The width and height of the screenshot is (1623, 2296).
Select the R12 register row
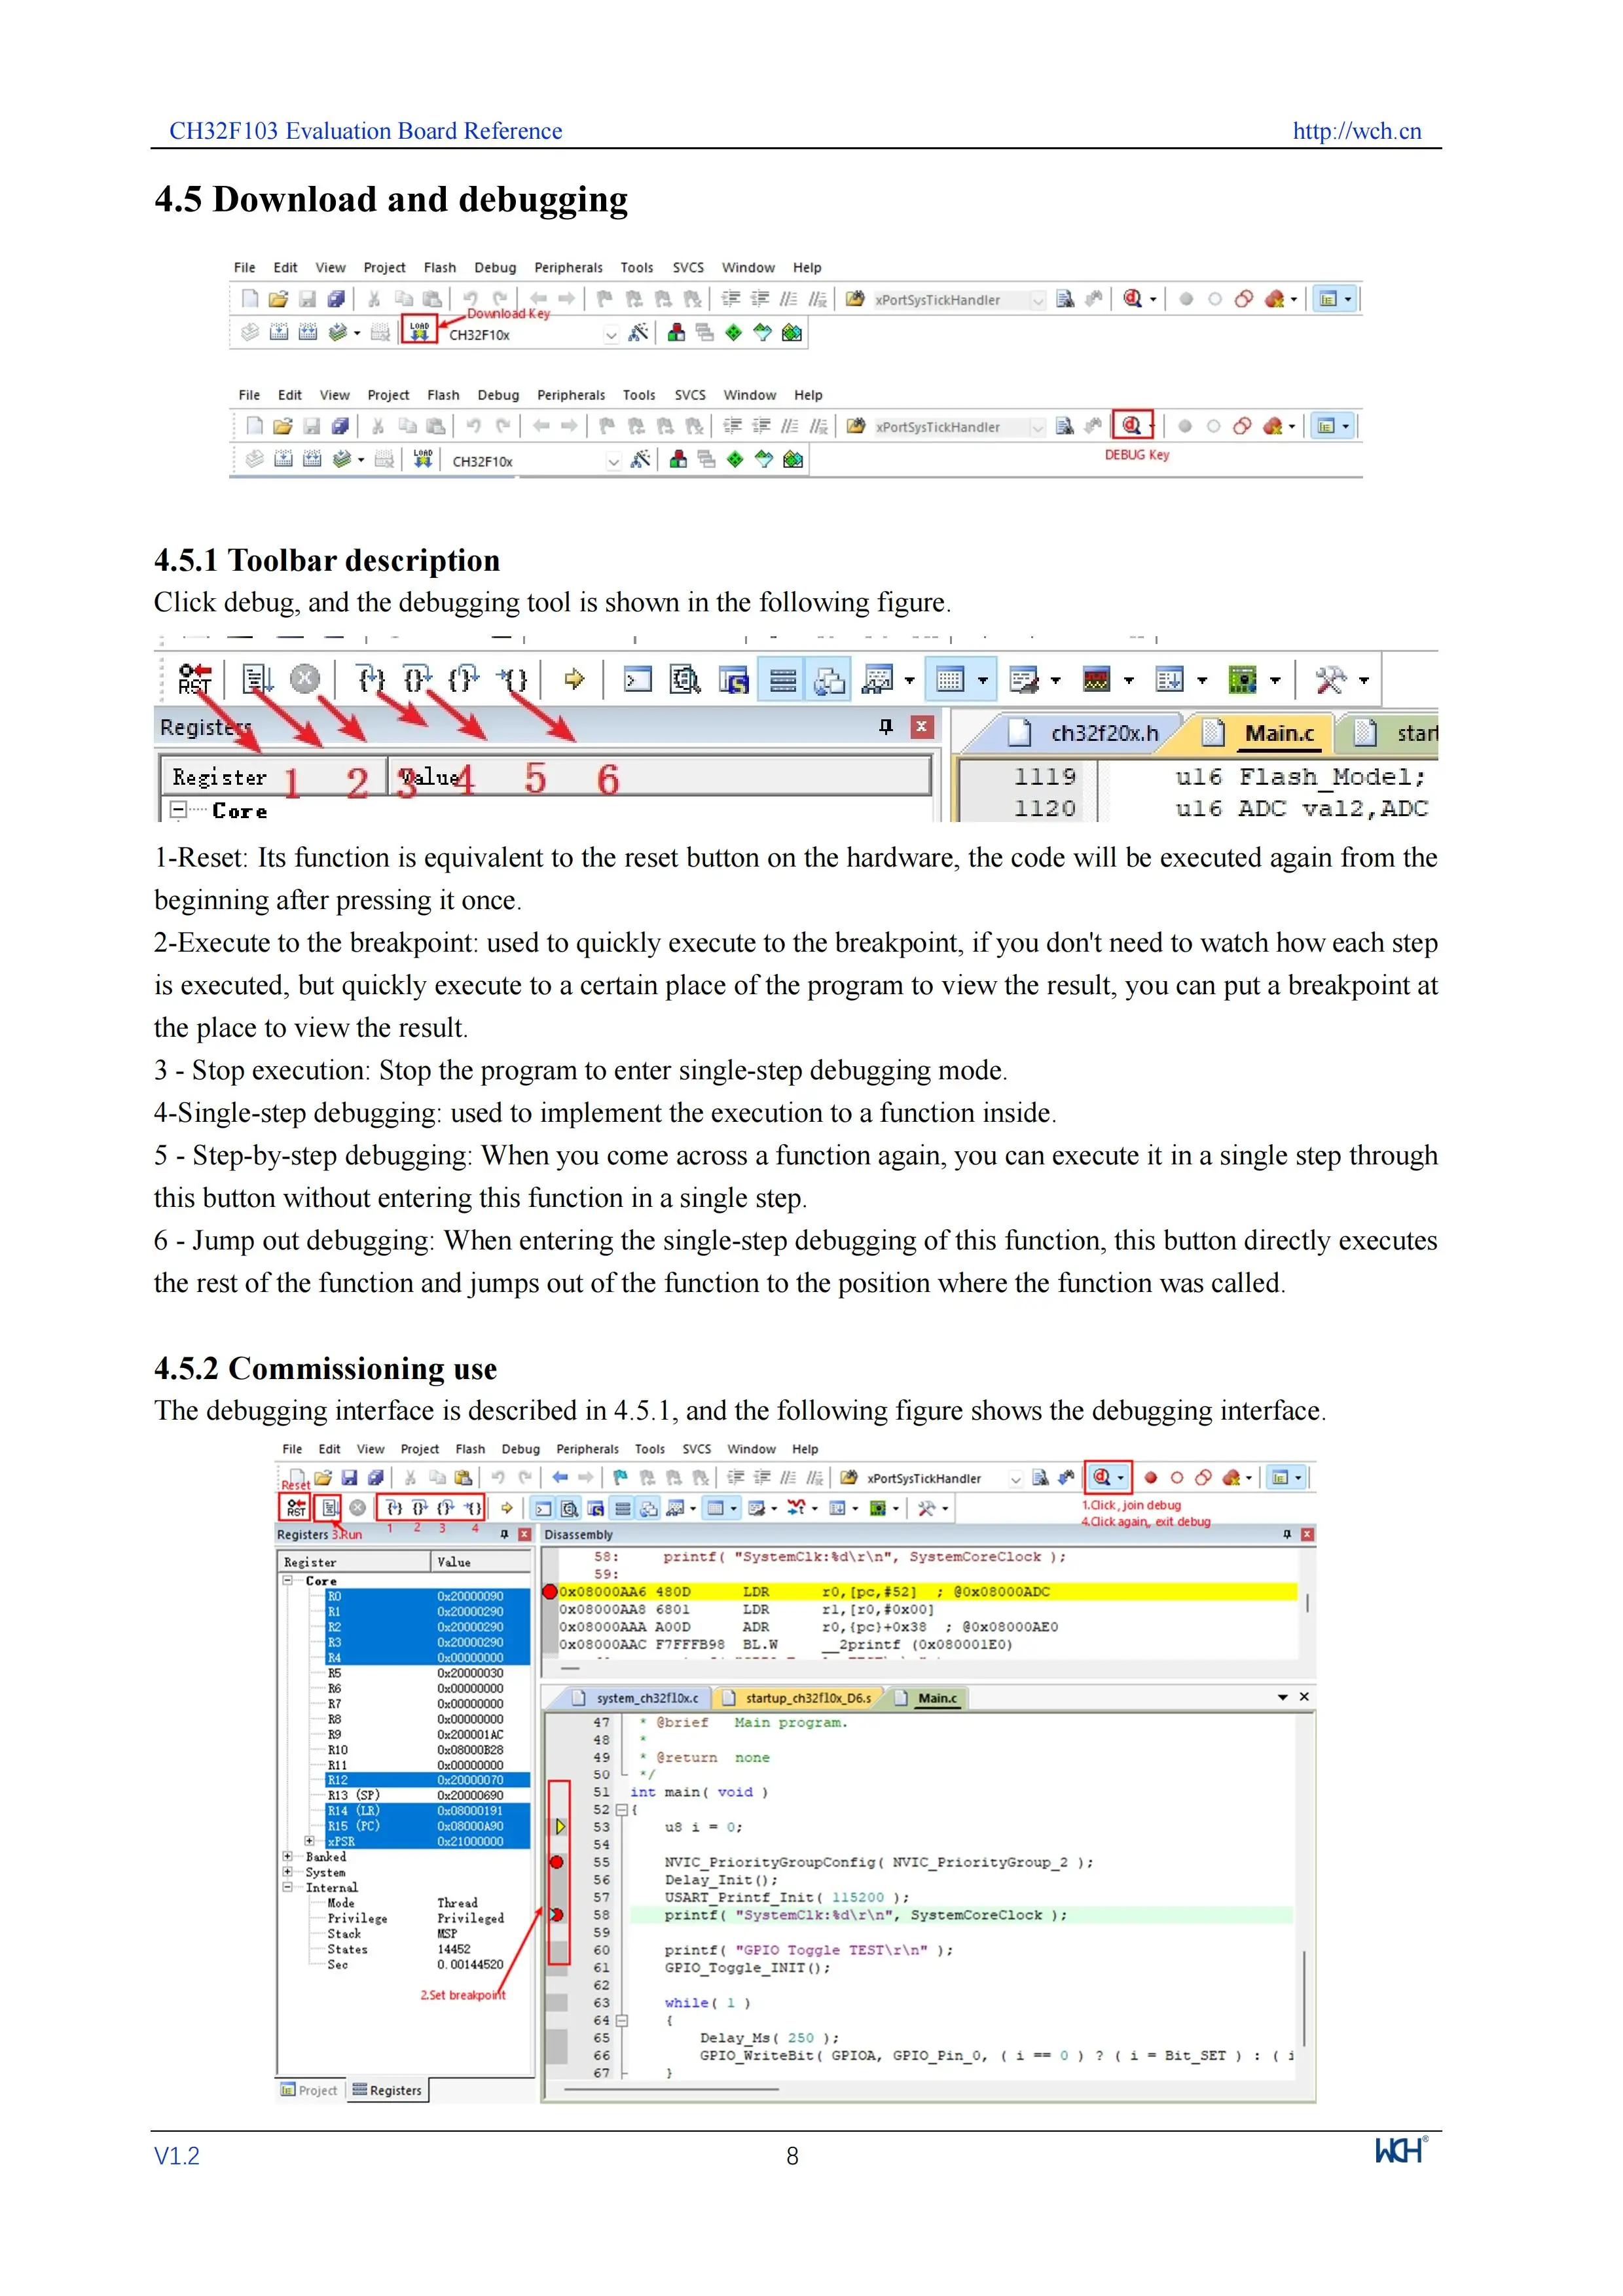pos(428,1780)
